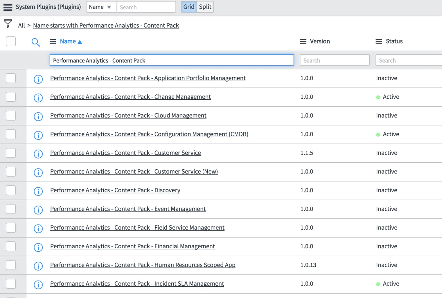Preview info for Configuration Management (CMDB) plugin
The width and height of the screenshot is (442, 298).
[x=38, y=135]
